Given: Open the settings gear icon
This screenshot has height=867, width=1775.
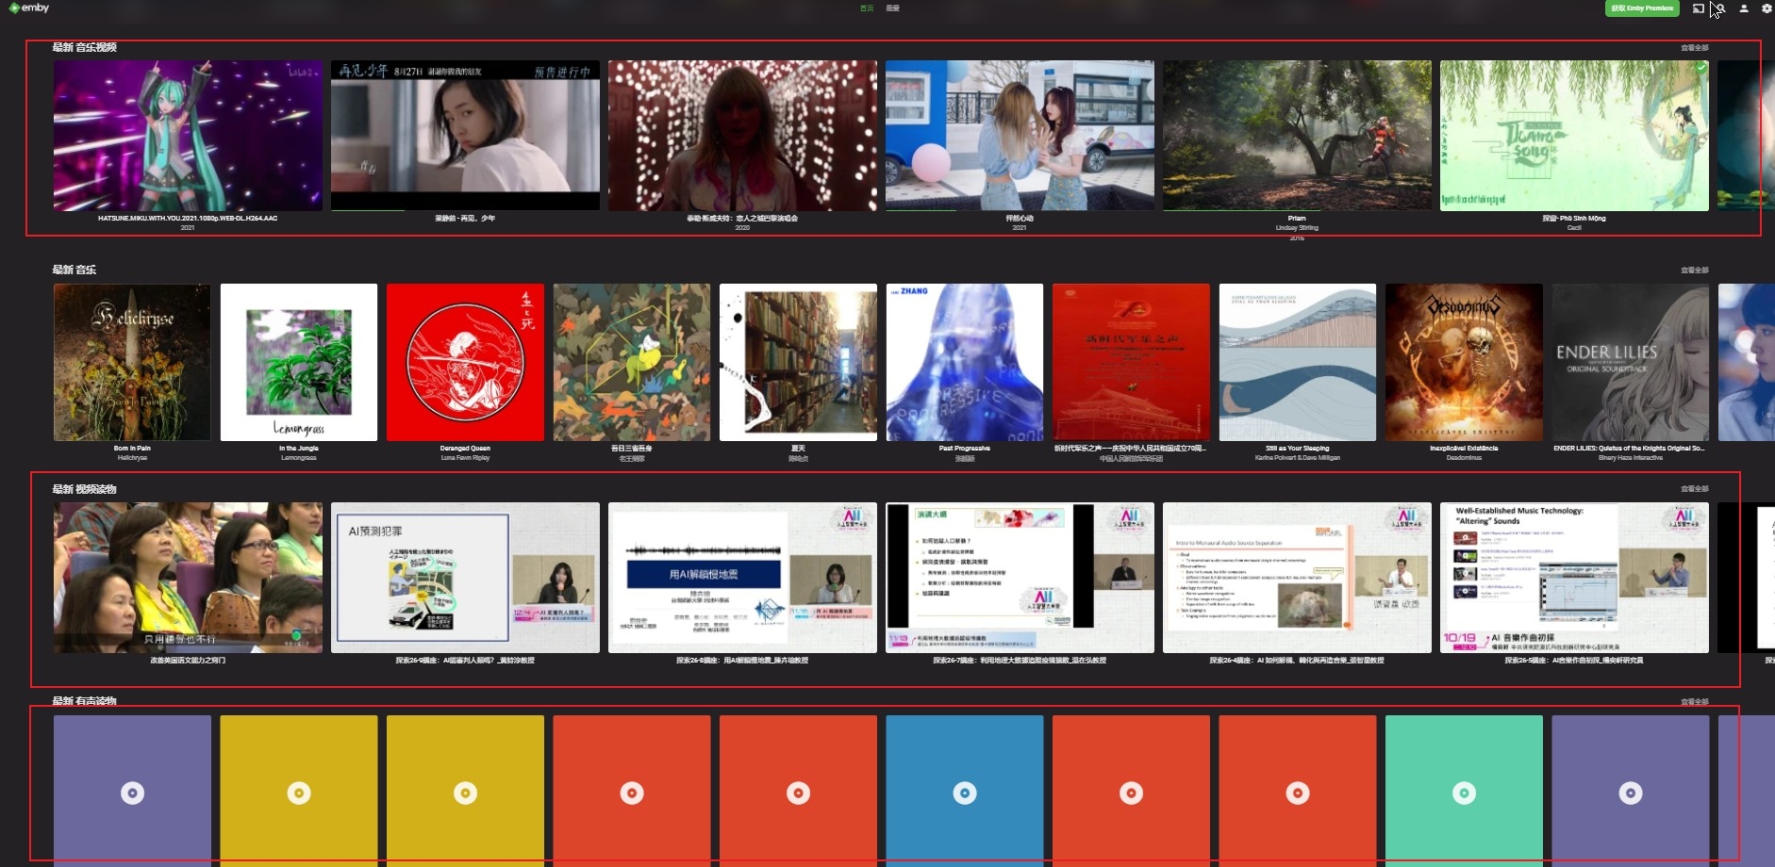Looking at the screenshot, I should [x=1767, y=8].
